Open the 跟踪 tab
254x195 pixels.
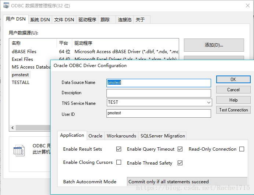pyautogui.click(x=107, y=20)
